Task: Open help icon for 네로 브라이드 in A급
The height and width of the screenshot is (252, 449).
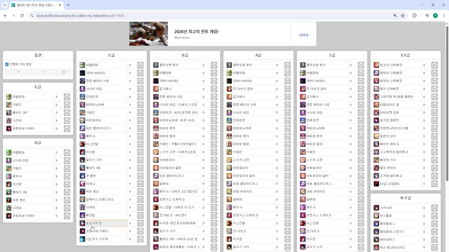Action: pos(287,192)
